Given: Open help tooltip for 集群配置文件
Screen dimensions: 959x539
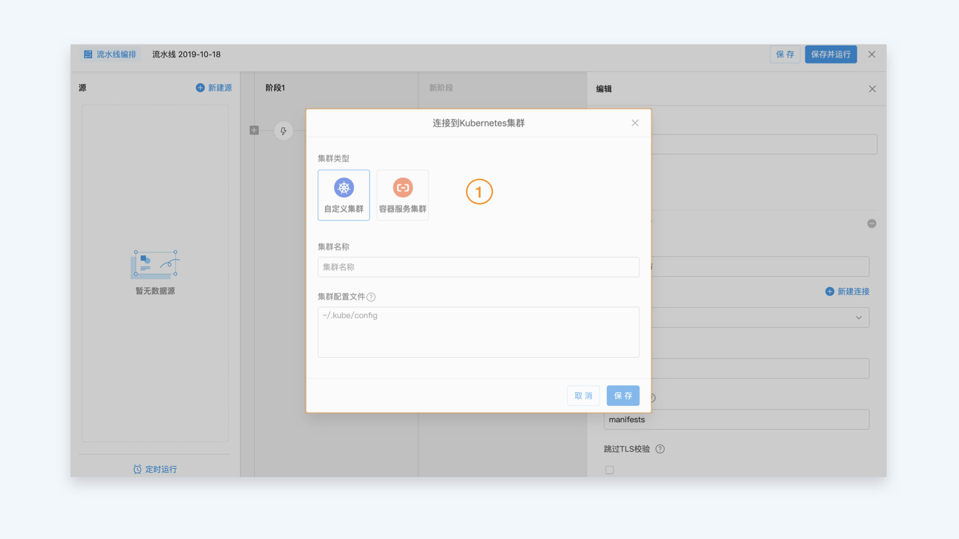Looking at the screenshot, I should click(x=371, y=297).
